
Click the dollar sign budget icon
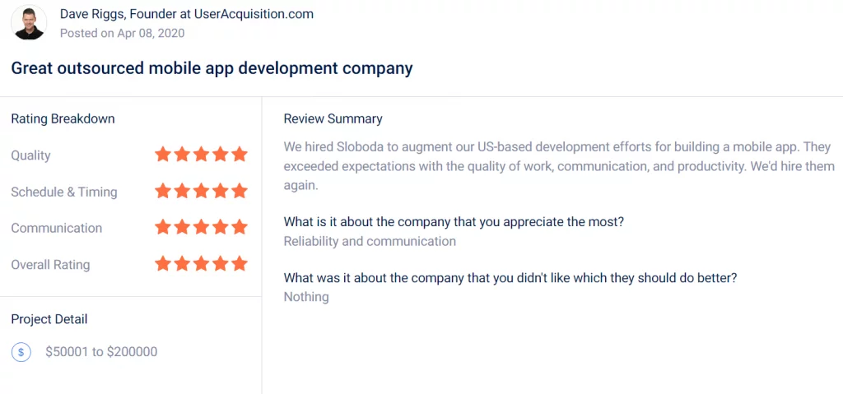21,353
